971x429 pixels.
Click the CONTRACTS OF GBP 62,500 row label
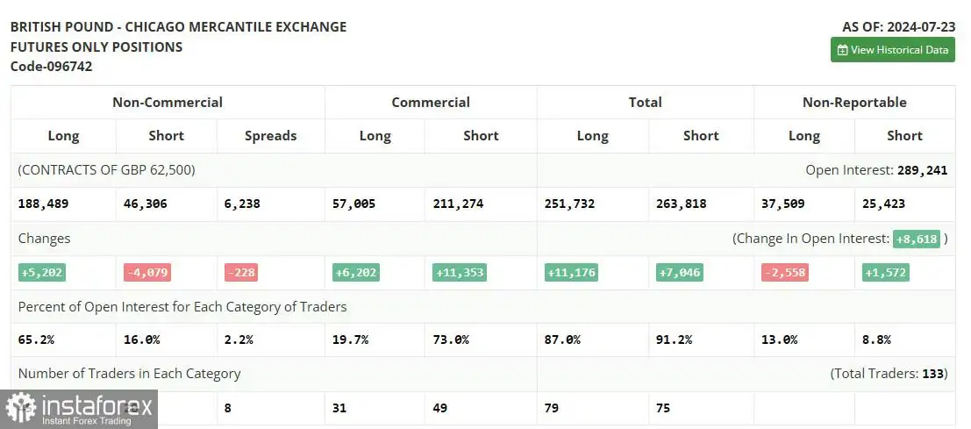[106, 170]
